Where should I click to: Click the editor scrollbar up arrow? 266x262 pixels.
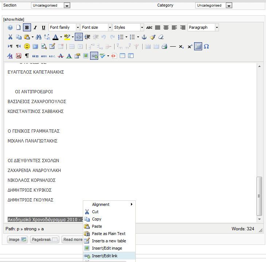coord(259,66)
